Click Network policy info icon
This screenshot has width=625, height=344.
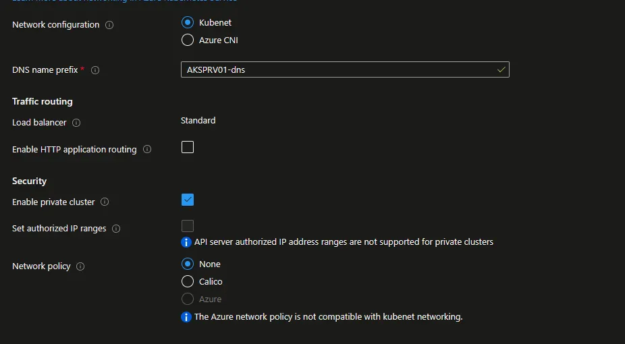point(80,266)
